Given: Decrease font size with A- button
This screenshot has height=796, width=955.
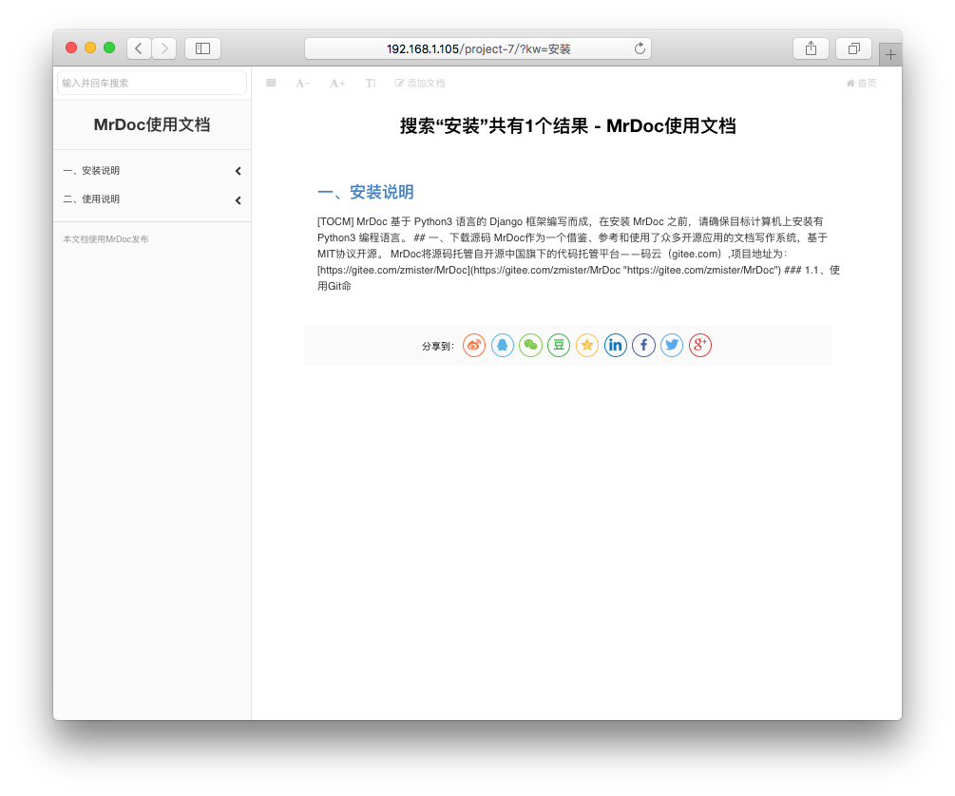Looking at the screenshot, I should coord(302,84).
